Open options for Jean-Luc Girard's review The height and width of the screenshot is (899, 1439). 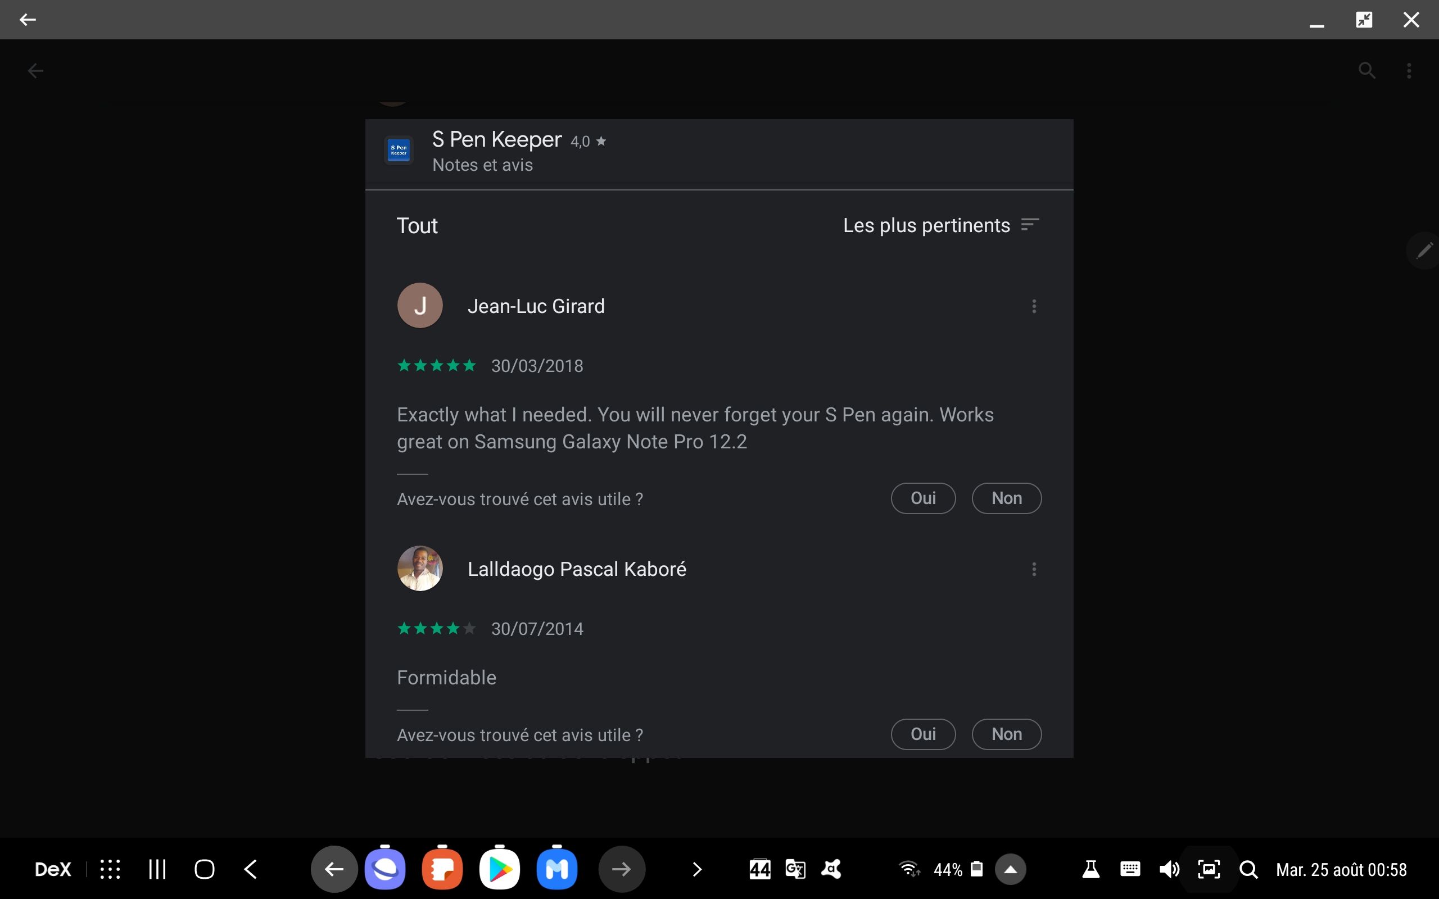[1034, 306]
